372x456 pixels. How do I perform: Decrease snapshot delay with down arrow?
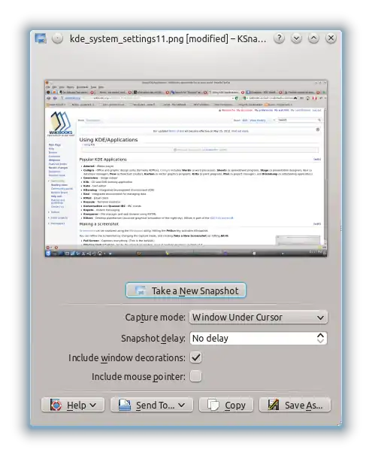point(320,341)
